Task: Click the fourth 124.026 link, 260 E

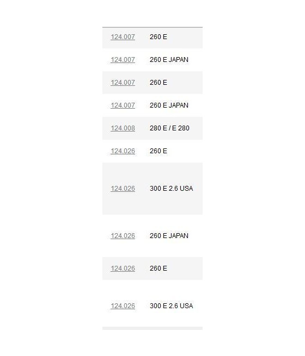Action: (123, 268)
